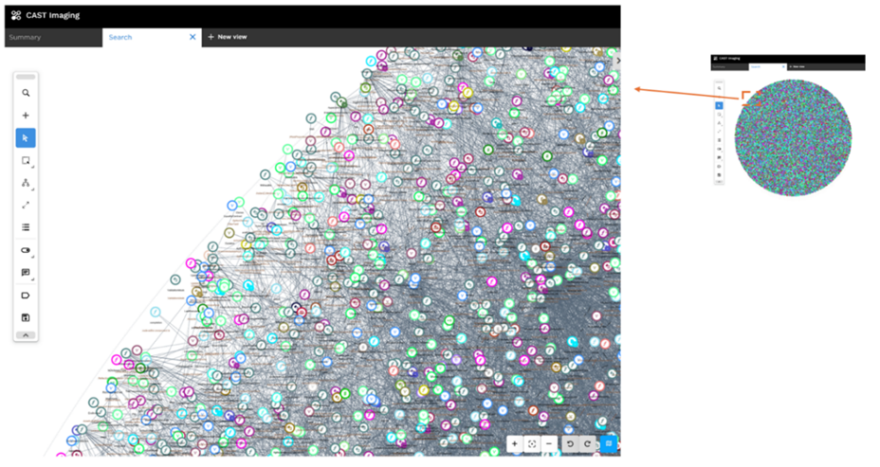This screenshot has height=467, width=880.
Task: Select the blue pointer selection tool
Action: (x=26, y=138)
